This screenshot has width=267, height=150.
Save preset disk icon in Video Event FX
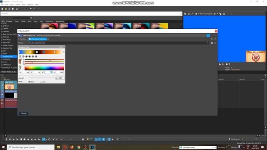tap(212, 43)
